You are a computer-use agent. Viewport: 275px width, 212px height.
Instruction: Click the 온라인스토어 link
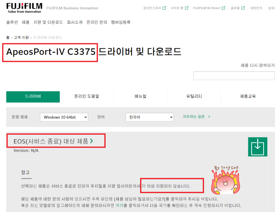point(152,8)
